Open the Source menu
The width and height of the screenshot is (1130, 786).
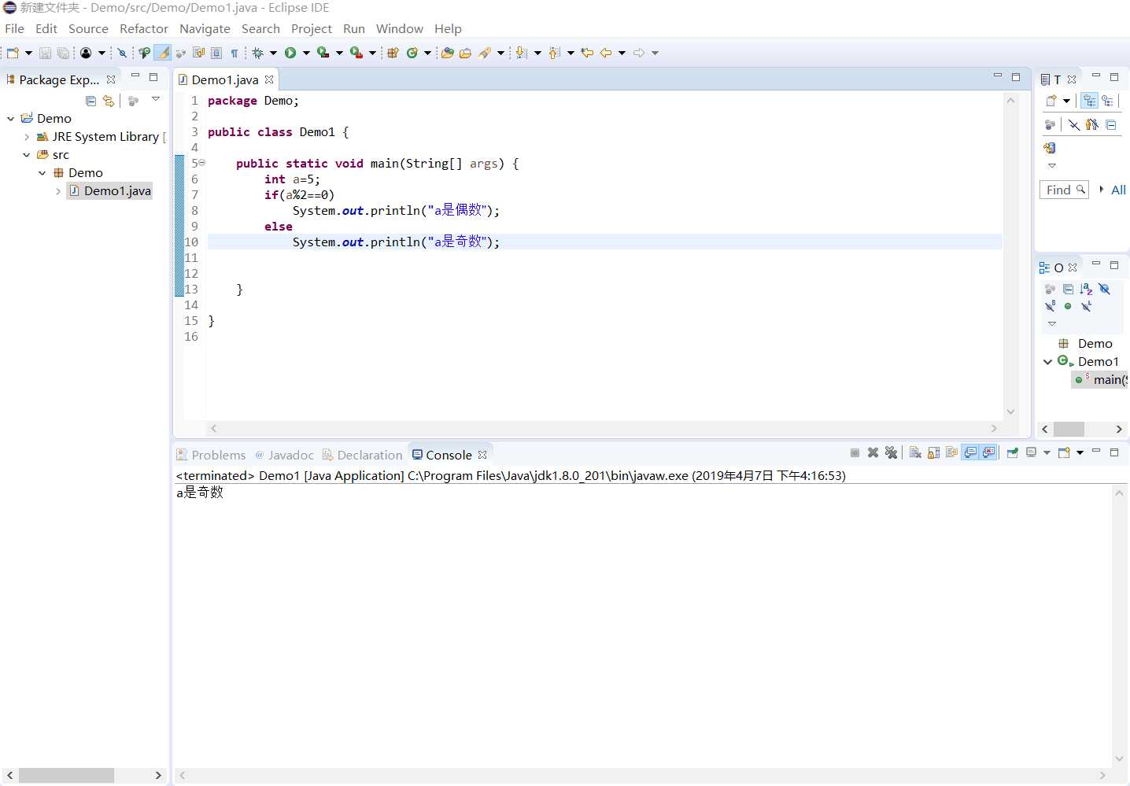(x=88, y=28)
